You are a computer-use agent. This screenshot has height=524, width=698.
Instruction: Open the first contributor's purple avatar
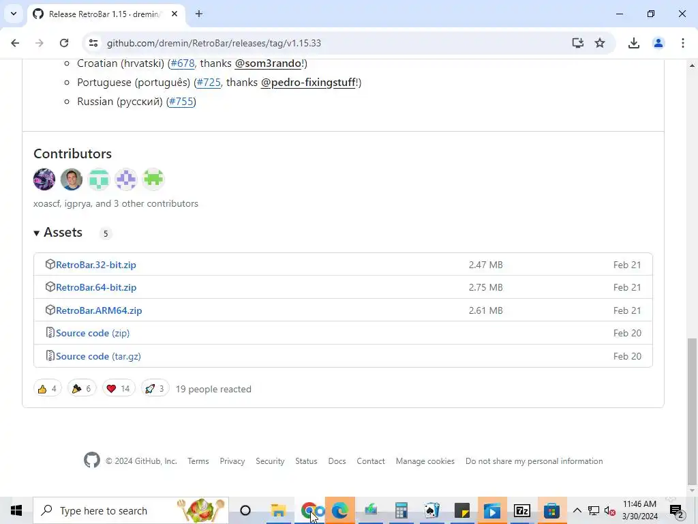click(44, 179)
